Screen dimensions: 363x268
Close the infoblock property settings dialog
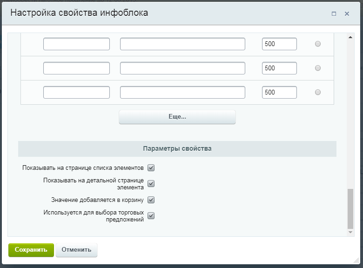click(347, 14)
